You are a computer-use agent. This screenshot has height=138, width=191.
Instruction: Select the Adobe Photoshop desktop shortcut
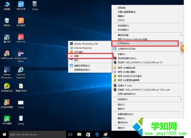7,73
